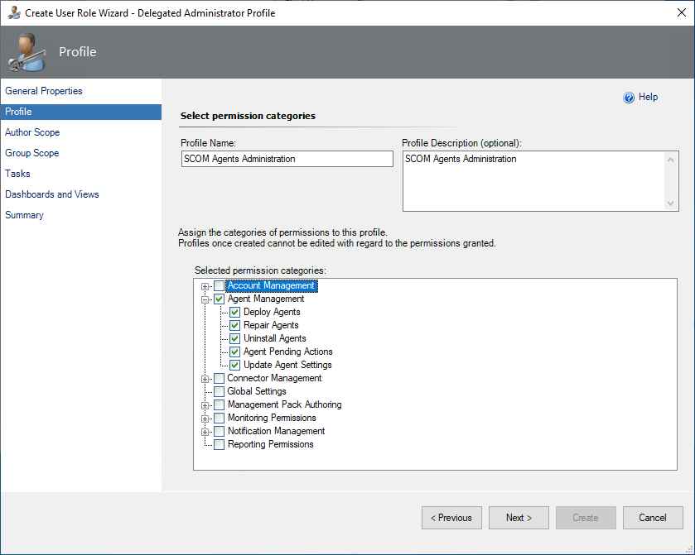Open the Group Scope page
This screenshot has height=555, width=695.
[x=32, y=153]
